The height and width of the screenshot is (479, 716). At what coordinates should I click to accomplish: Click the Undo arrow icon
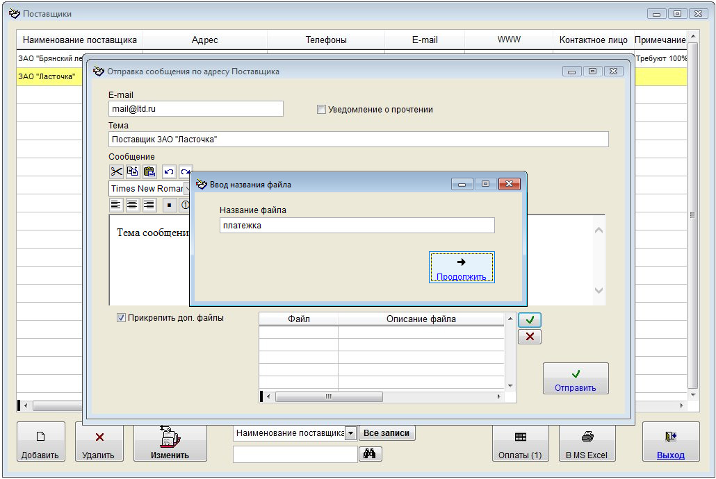[169, 171]
